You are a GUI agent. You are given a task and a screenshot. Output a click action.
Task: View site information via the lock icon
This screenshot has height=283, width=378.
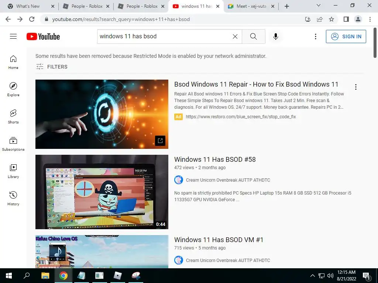[x=47, y=19]
